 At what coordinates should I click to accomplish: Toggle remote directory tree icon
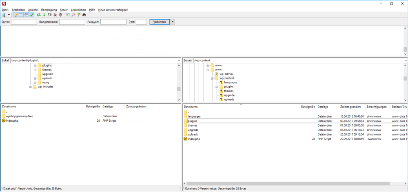click(26, 15)
